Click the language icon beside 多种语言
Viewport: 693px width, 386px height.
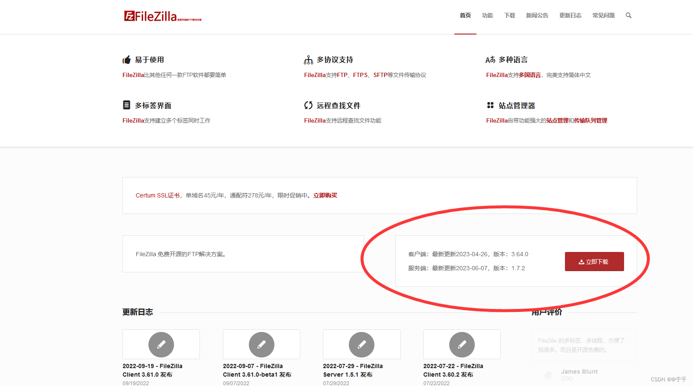click(x=491, y=60)
